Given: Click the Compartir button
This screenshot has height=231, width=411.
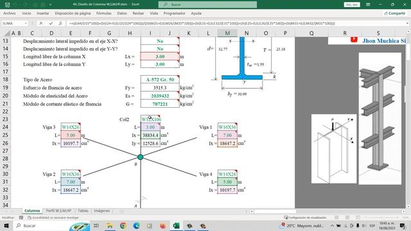Looking at the screenshot, I should (x=395, y=13).
